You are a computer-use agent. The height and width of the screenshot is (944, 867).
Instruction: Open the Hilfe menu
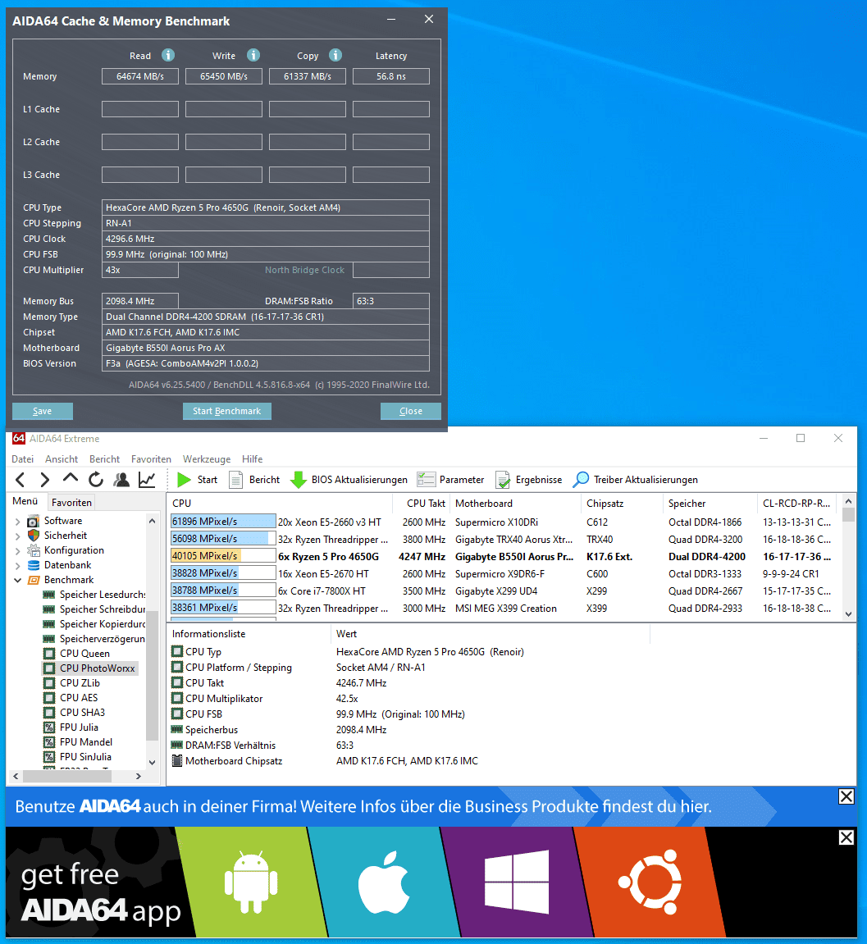[253, 459]
